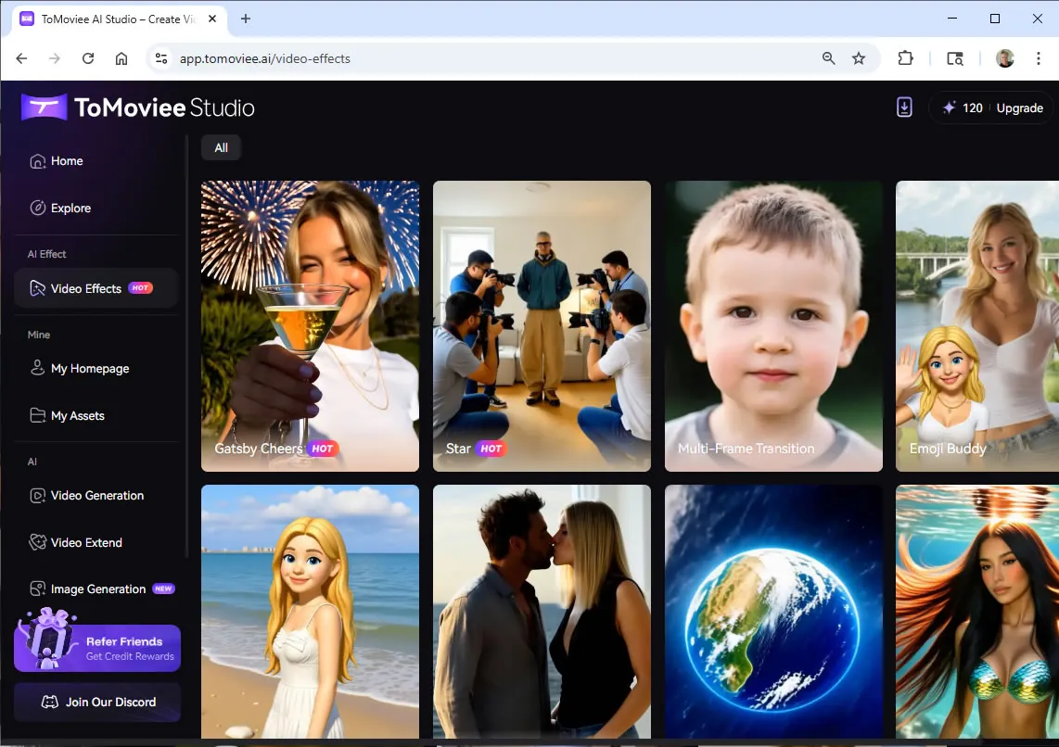1059x747 pixels.
Task: Go back with browser back arrow
Action: click(x=21, y=58)
